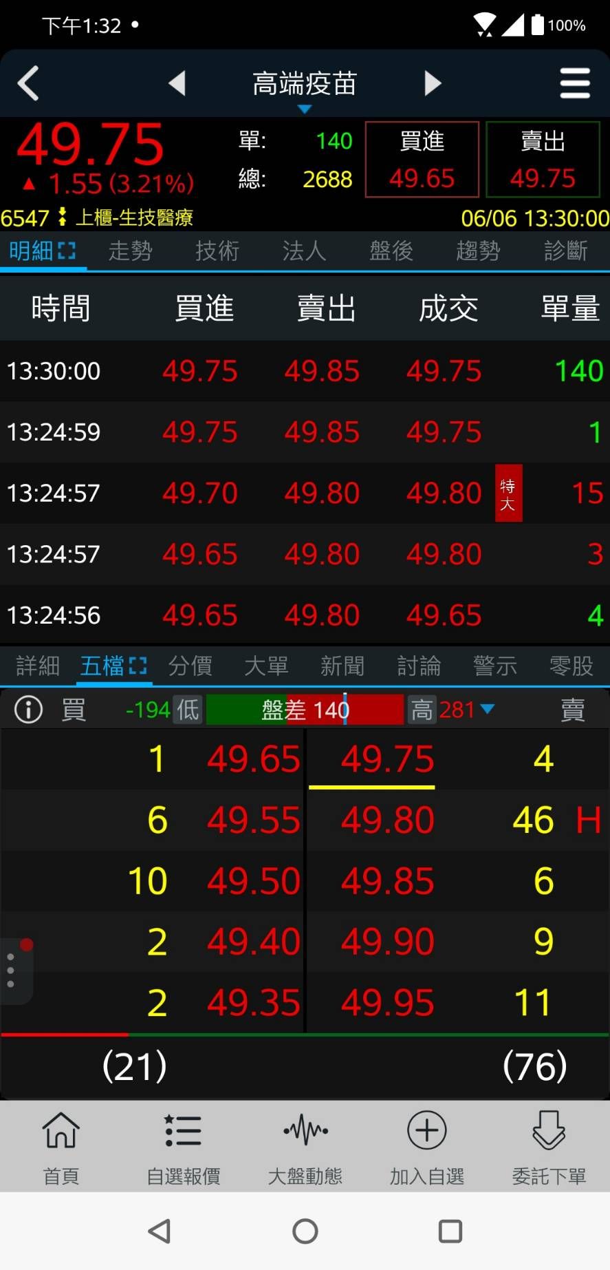Image resolution: width=610 pixels, height=1270 pixels.
Task: Tap the Android recent apps square
Action: [x=450, y=1231]
